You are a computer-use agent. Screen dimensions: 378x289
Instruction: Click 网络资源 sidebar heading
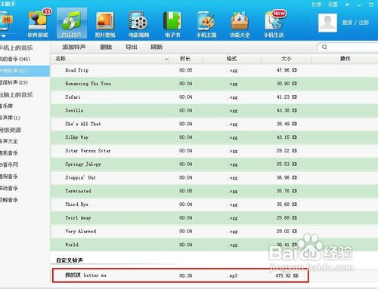coord(11,130)
